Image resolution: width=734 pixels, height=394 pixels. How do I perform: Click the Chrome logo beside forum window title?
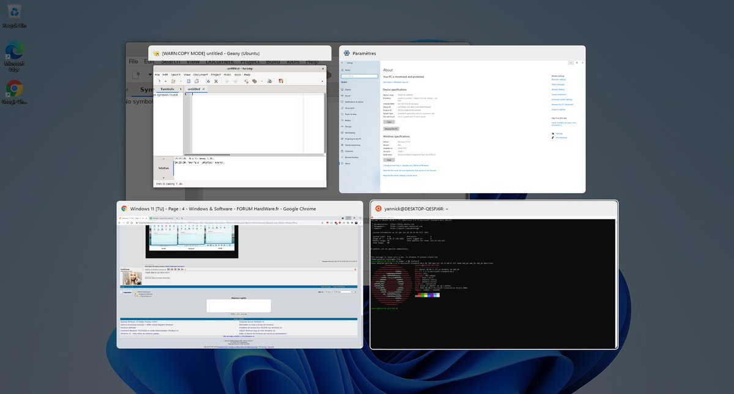pyautogui.click(x=124, y=208)
